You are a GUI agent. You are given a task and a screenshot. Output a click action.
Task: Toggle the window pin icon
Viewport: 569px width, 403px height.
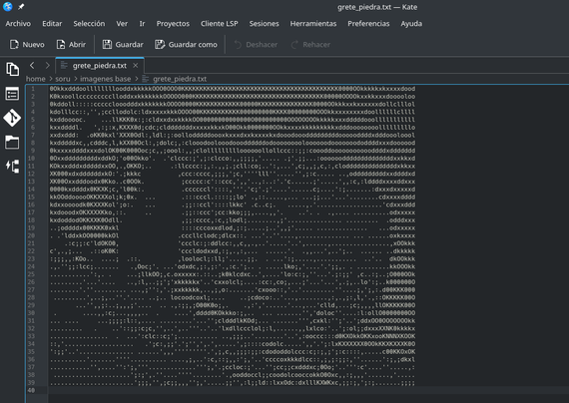tap(21, 7)
